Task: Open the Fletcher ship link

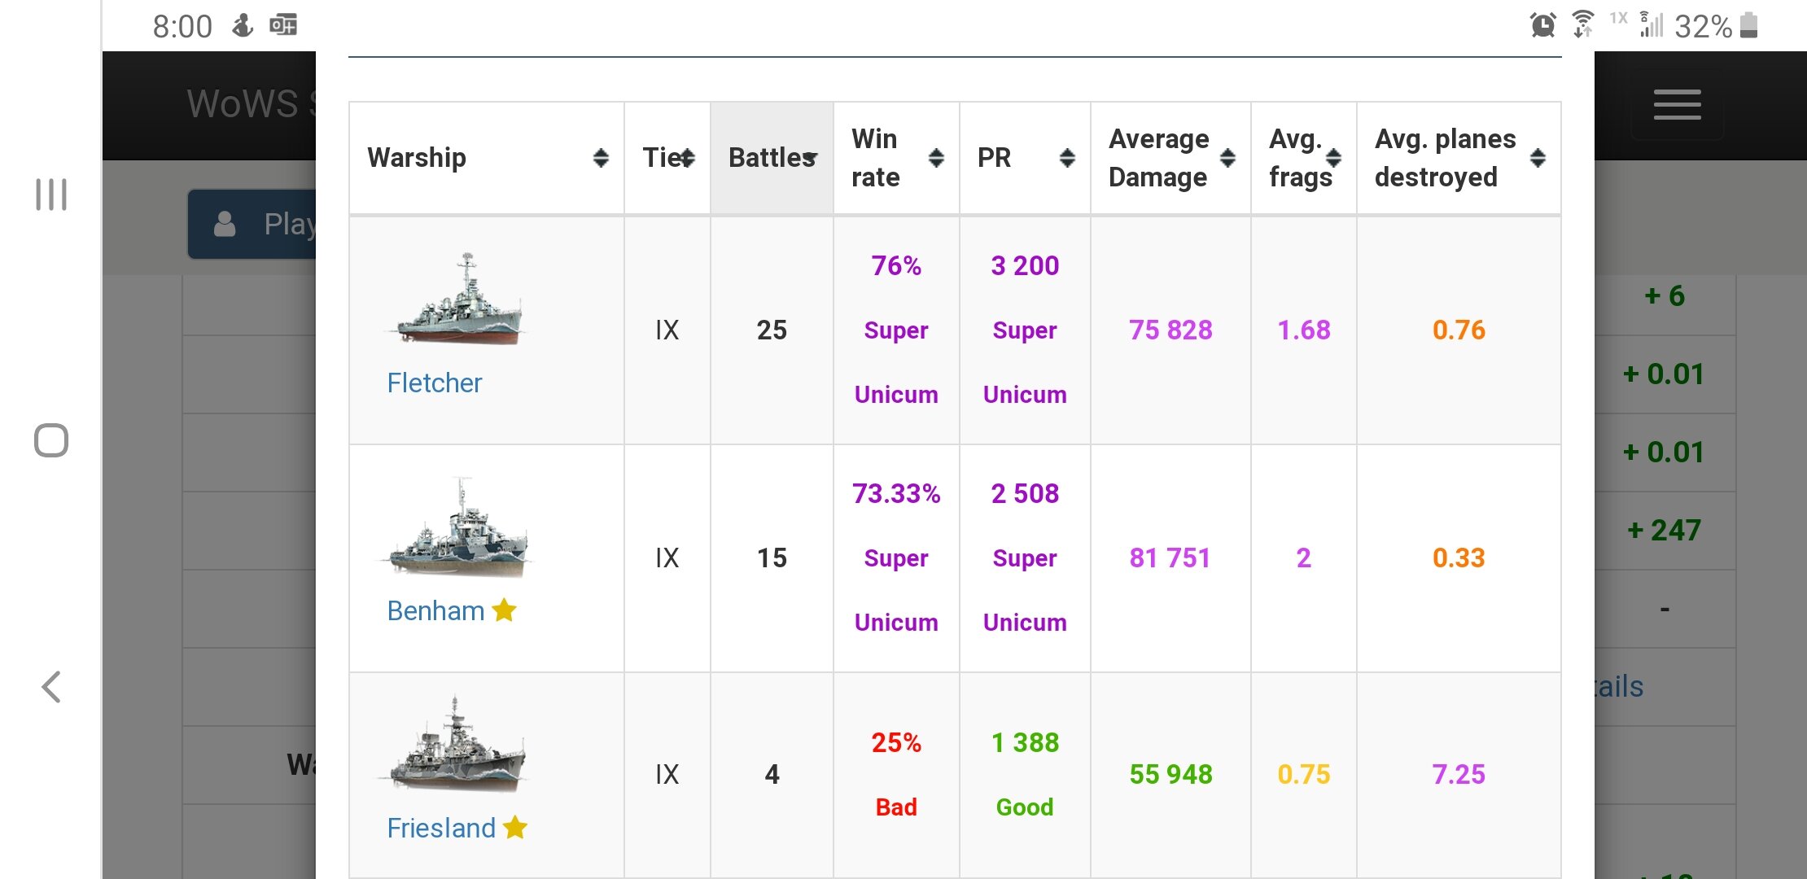Action: coord(434,383)
